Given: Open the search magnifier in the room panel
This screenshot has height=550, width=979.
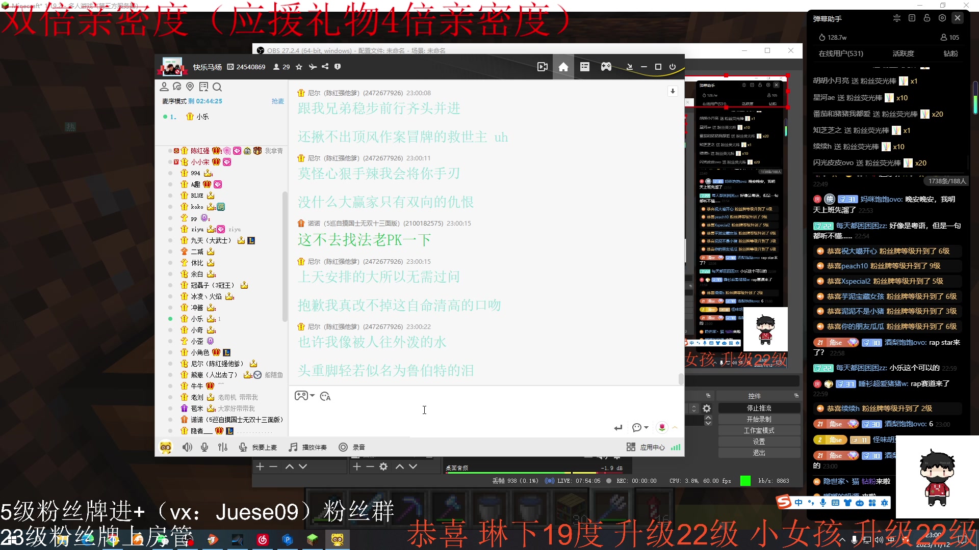Looking at the screenshot, I should (x=217, y=87).
